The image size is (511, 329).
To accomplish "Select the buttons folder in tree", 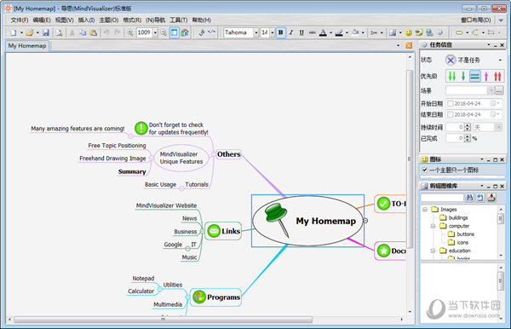I will [x=465, y=234].
